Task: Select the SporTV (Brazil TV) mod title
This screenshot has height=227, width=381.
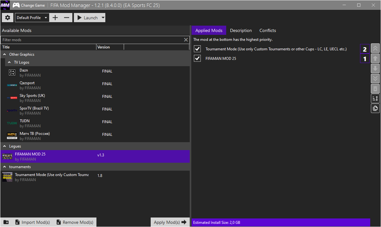Action: click(34, 108)
